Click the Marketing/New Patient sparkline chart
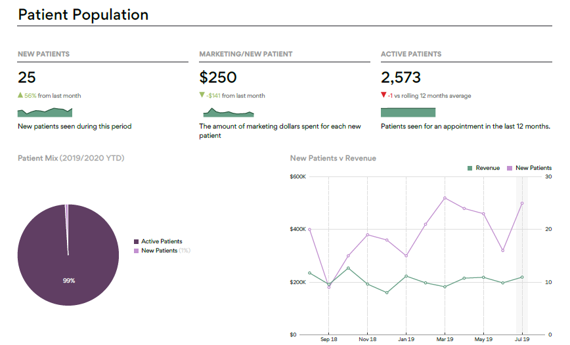This screenshot has width=570, height=345. click(x=226, y=113)
